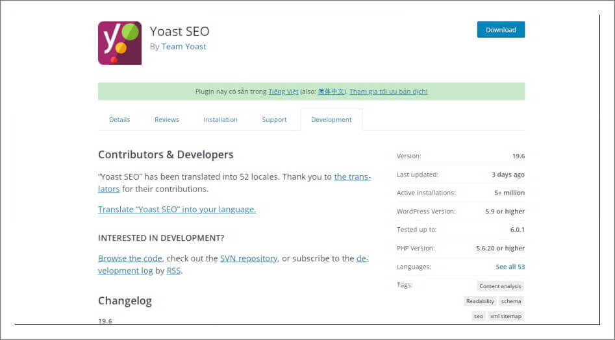Follow the translators link
Image resolution: width=615 pixels, height=340 pixels.
click(x=234, y=183)
